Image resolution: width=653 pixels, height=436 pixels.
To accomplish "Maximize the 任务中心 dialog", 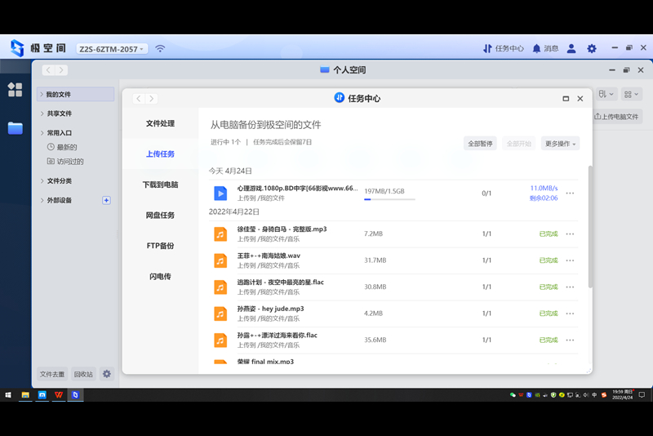I will tap(566, 99).
